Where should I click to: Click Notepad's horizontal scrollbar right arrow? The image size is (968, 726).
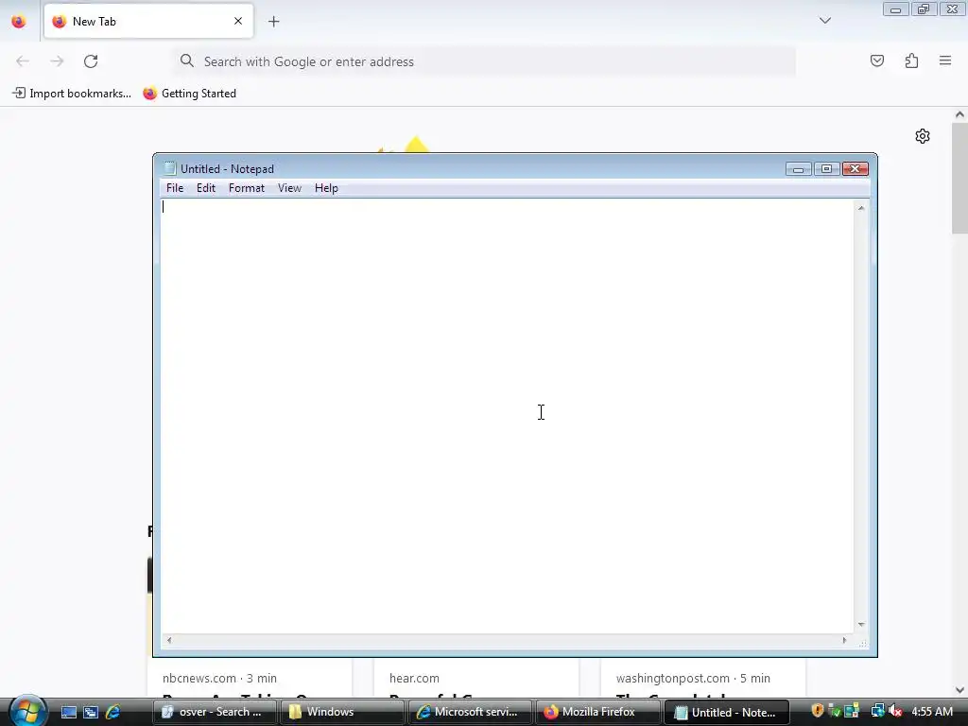click(845, 640)
